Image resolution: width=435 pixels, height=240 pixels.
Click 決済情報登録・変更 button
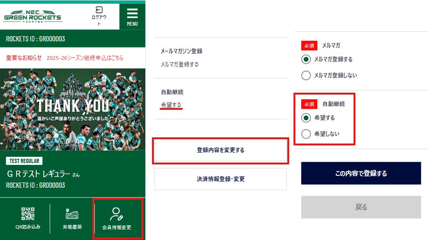click(x=221, y=179)
